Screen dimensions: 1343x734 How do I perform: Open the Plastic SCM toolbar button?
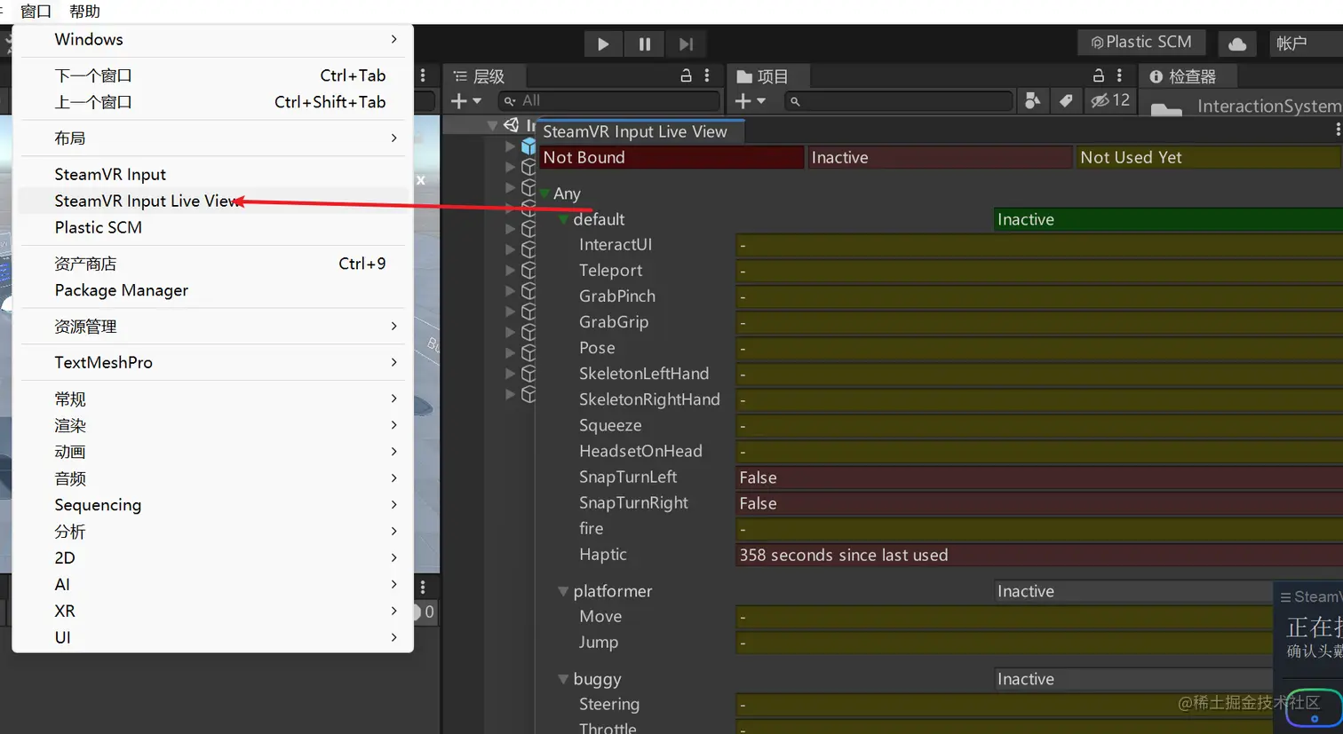(x=1141, y=43)
